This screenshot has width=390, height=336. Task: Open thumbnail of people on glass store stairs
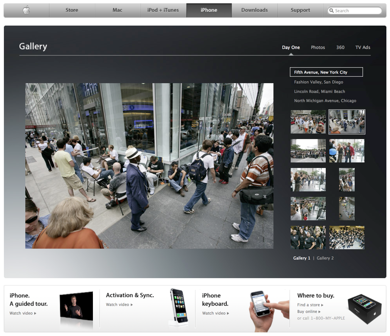(308, 180)
